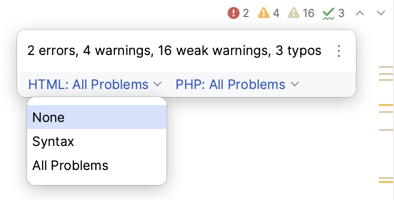Image resolution: width=394 pixels, height=200 pixels.
Task: Click the HTML: All Problems highlighting link
Action: pos(88,84)
